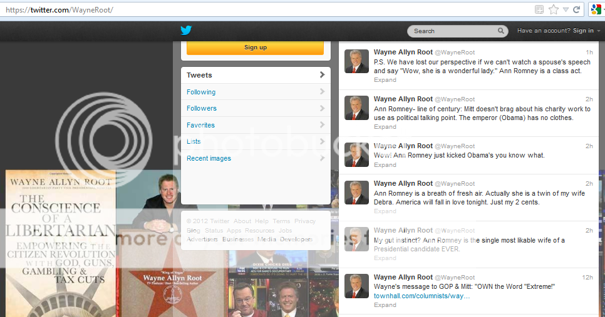Expand the 'breath of fresh air' tweet
Screen dimensions: 605x317
click(x=385, y=211)
